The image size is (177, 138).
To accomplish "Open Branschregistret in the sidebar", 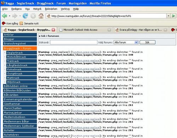I will click(20, 44).
